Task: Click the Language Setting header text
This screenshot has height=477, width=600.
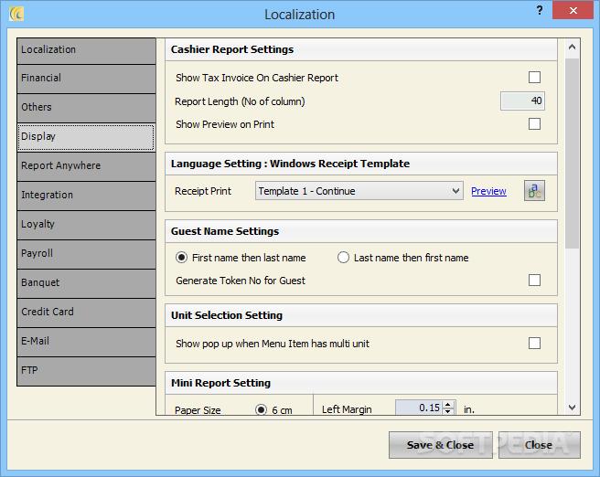Action: pyautogui.click(x=290, y=164)
